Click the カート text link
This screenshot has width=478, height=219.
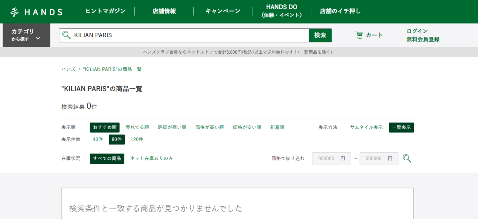374,35
